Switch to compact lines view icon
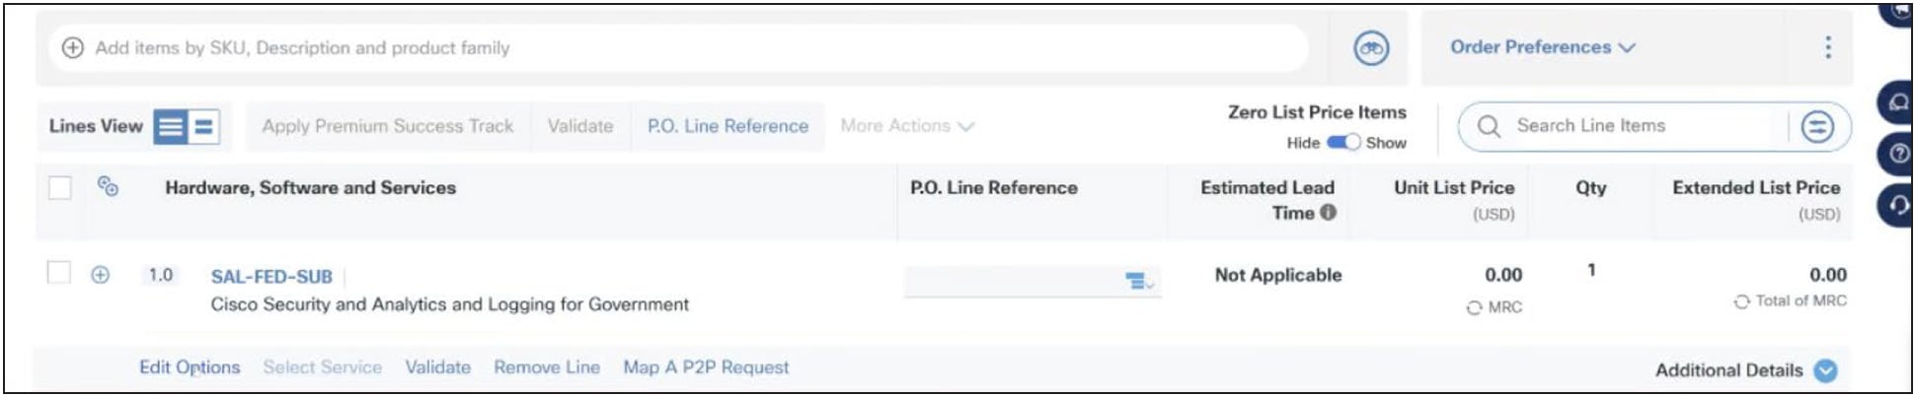Screen dimensions: 1916x397 pyautogui.click(x=203, y=127)
